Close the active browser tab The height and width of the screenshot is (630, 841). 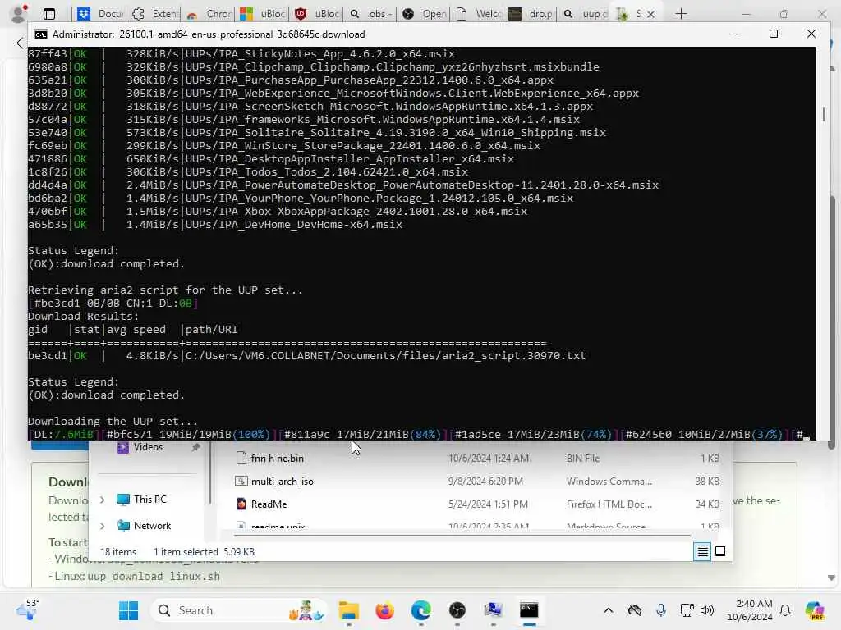coord(650,14)
